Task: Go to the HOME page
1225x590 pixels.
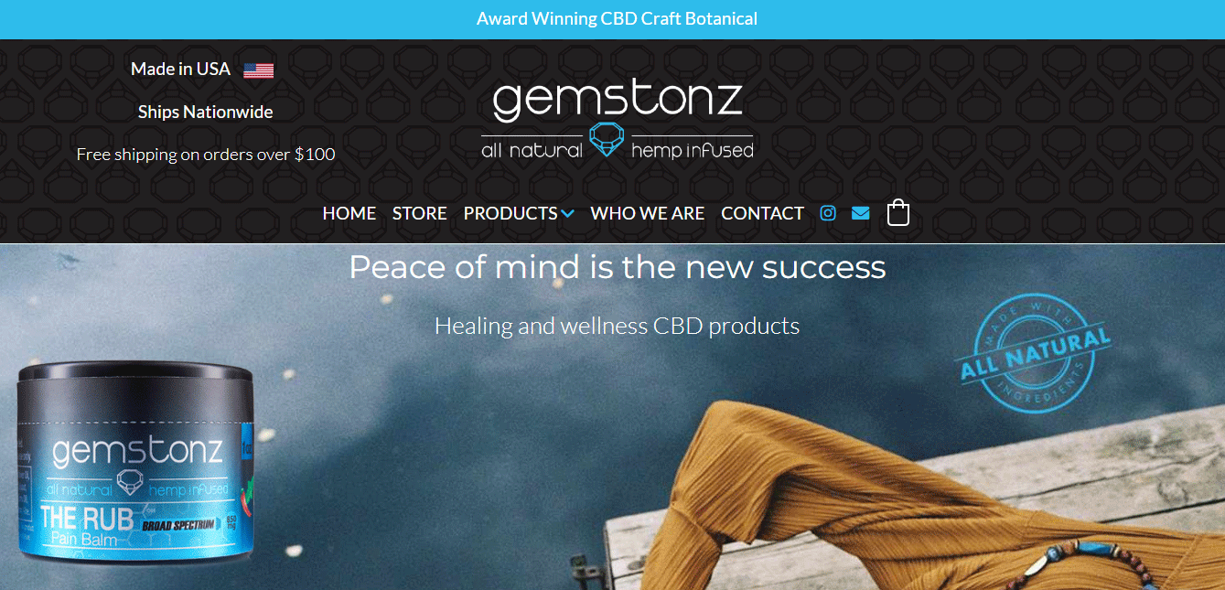Action: click(349, 213)
